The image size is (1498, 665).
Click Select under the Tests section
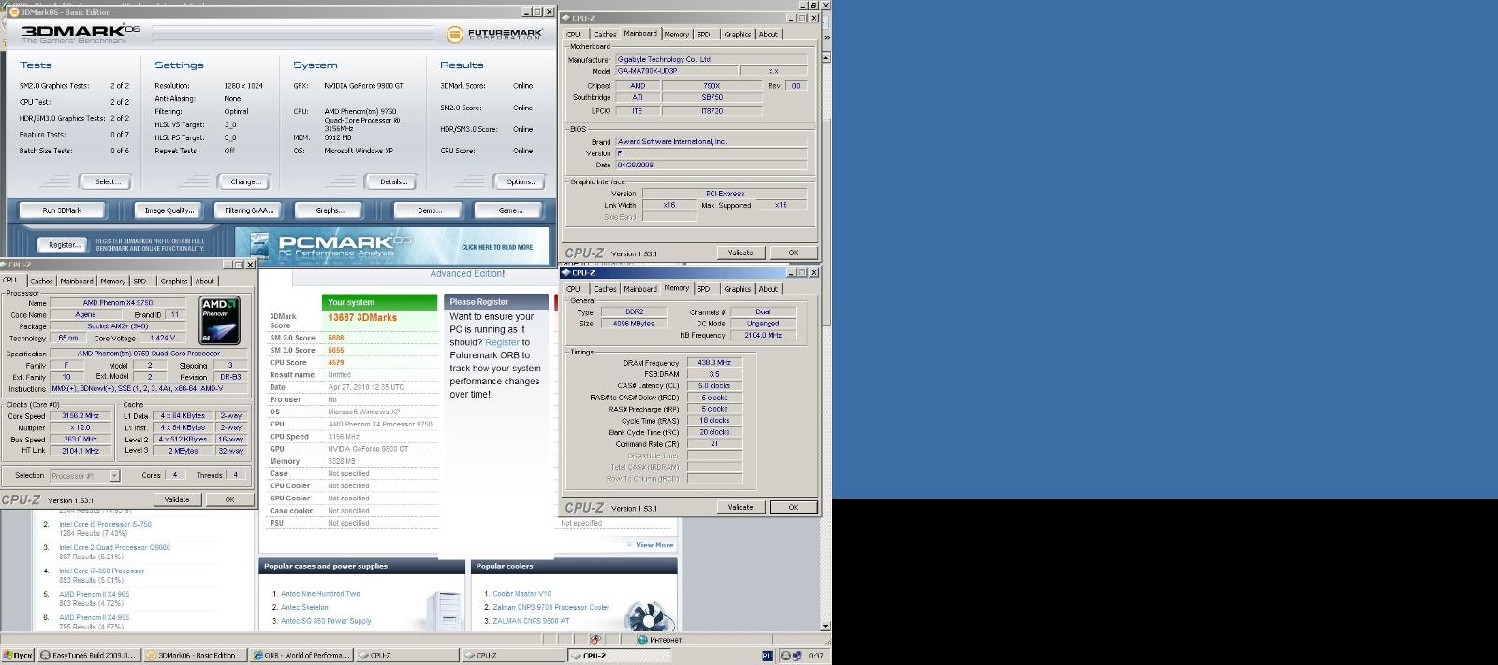click(107, 181)
